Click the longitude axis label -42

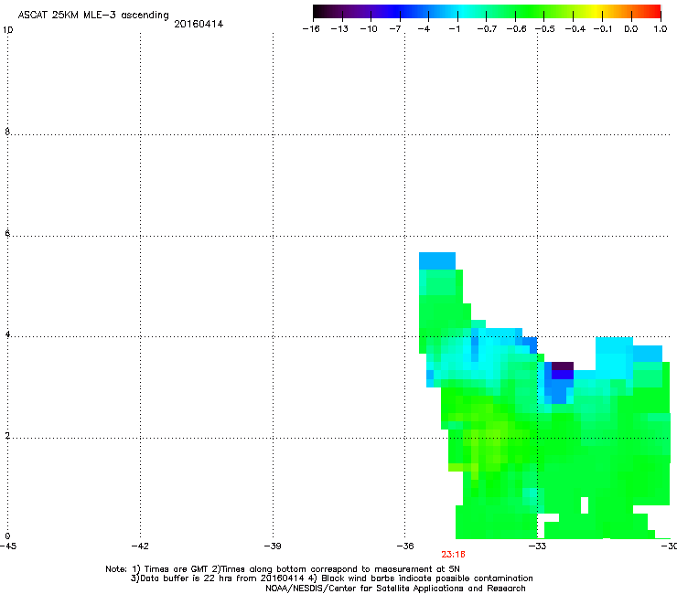(x=140, y=546)
